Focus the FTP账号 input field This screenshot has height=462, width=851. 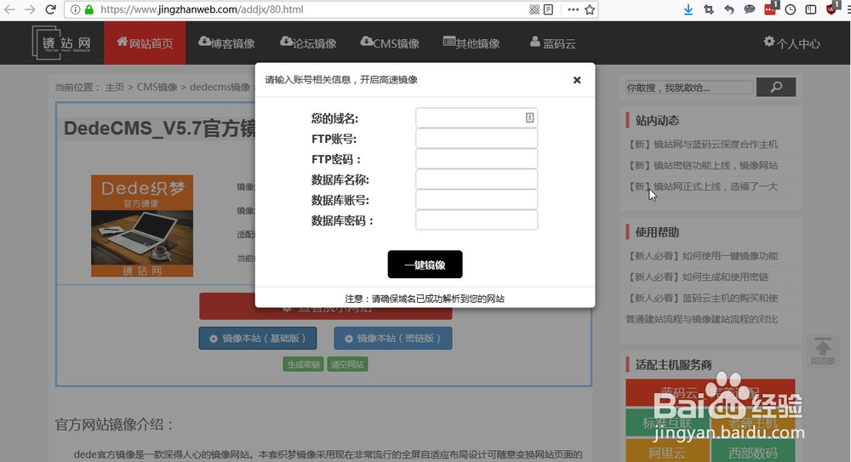pos(477,139)
